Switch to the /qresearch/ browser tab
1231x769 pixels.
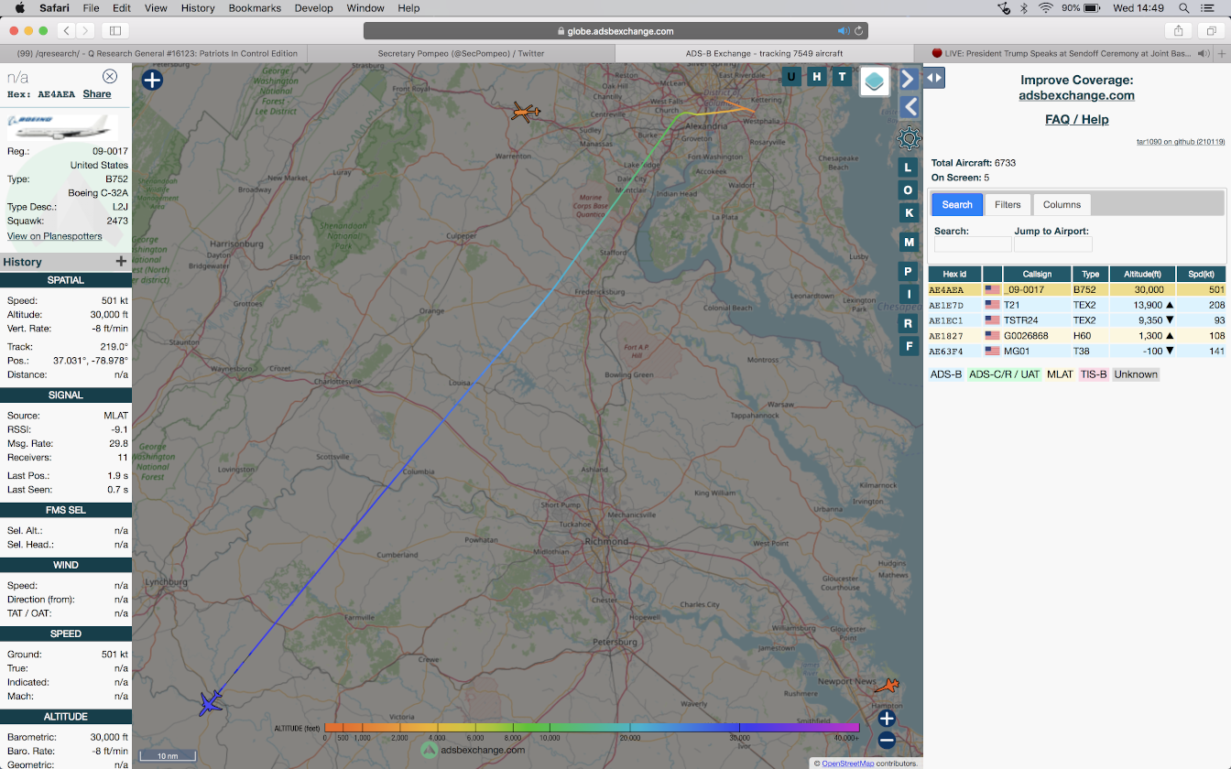coord(154,53)
